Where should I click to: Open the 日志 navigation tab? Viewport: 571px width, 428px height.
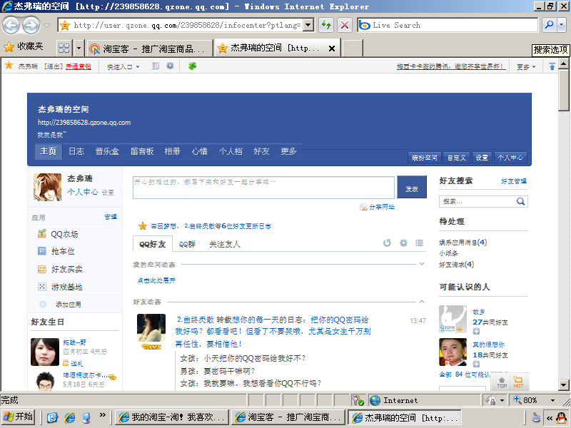[76, 151]
